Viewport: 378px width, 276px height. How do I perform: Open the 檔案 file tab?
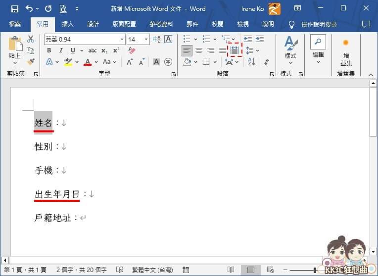click(x=15, y=24)
